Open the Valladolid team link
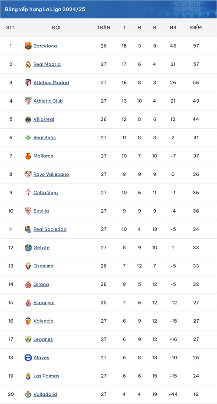 click(45, 394)
